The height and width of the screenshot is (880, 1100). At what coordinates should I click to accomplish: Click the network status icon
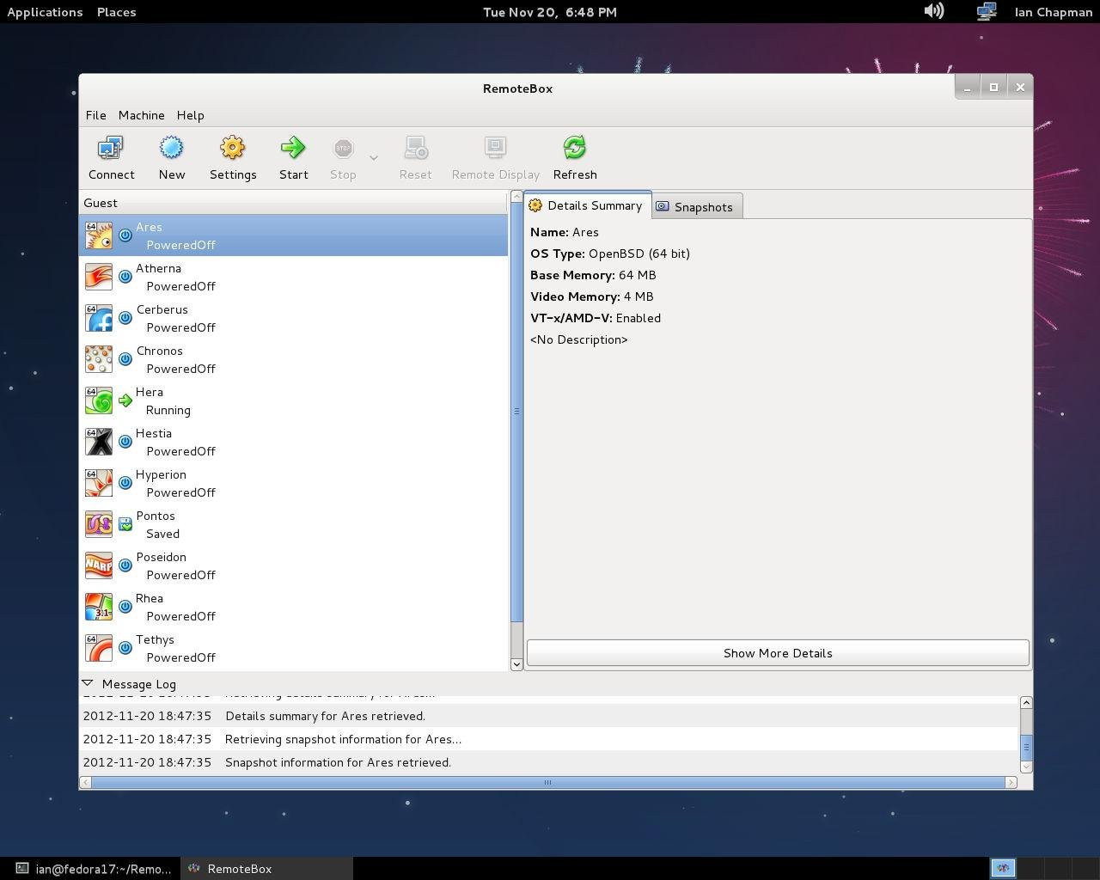986,11
